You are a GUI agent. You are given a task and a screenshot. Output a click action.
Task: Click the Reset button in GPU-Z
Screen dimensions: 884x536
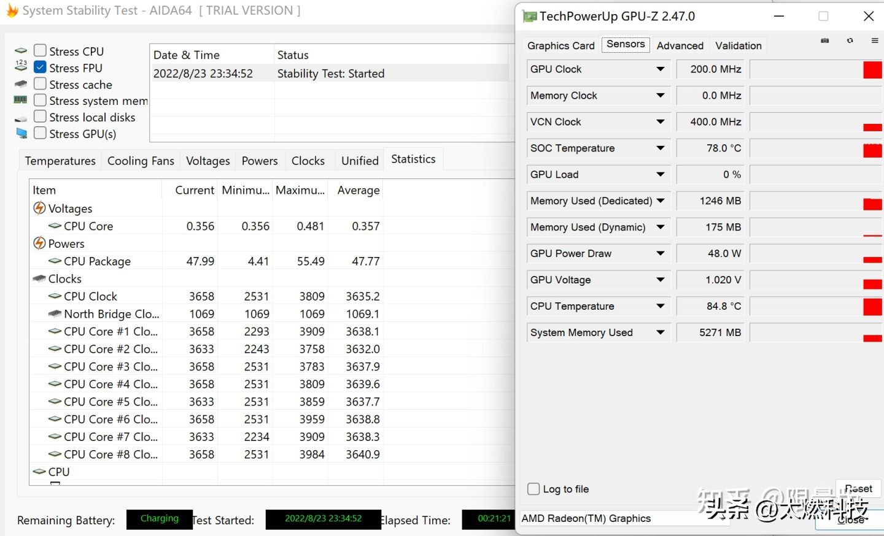tap(858, 488)
